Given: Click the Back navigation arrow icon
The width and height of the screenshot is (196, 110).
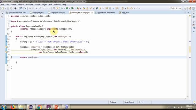Looking at the screenshot, I should pos(131,8).
